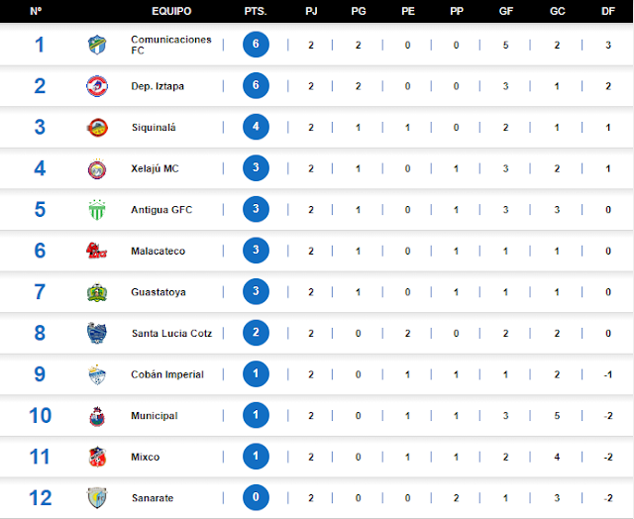Click Sanarate's zero points circle
The height and width of the screenshot is (519, 634).
point(256,497)
